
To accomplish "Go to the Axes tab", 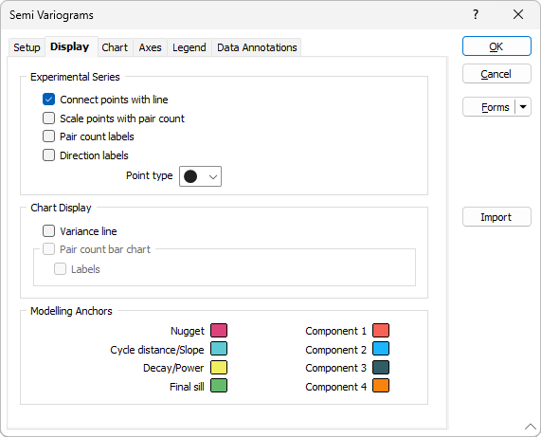I will (x=150, y=47).
